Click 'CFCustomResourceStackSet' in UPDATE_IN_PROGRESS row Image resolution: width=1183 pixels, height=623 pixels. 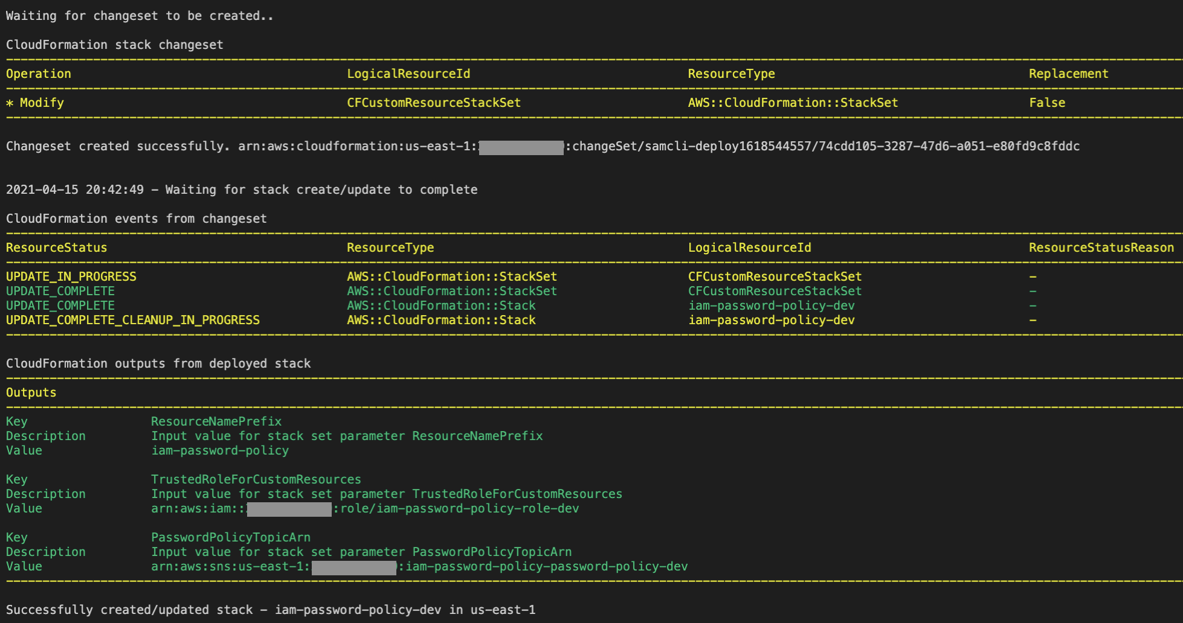tap(775, 276)
